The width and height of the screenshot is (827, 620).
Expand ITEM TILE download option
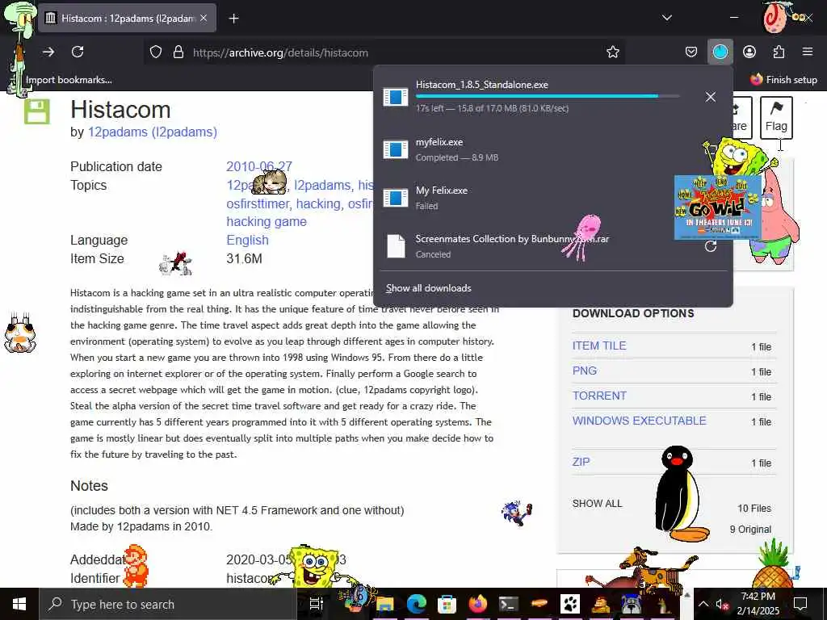click(599, 346)
